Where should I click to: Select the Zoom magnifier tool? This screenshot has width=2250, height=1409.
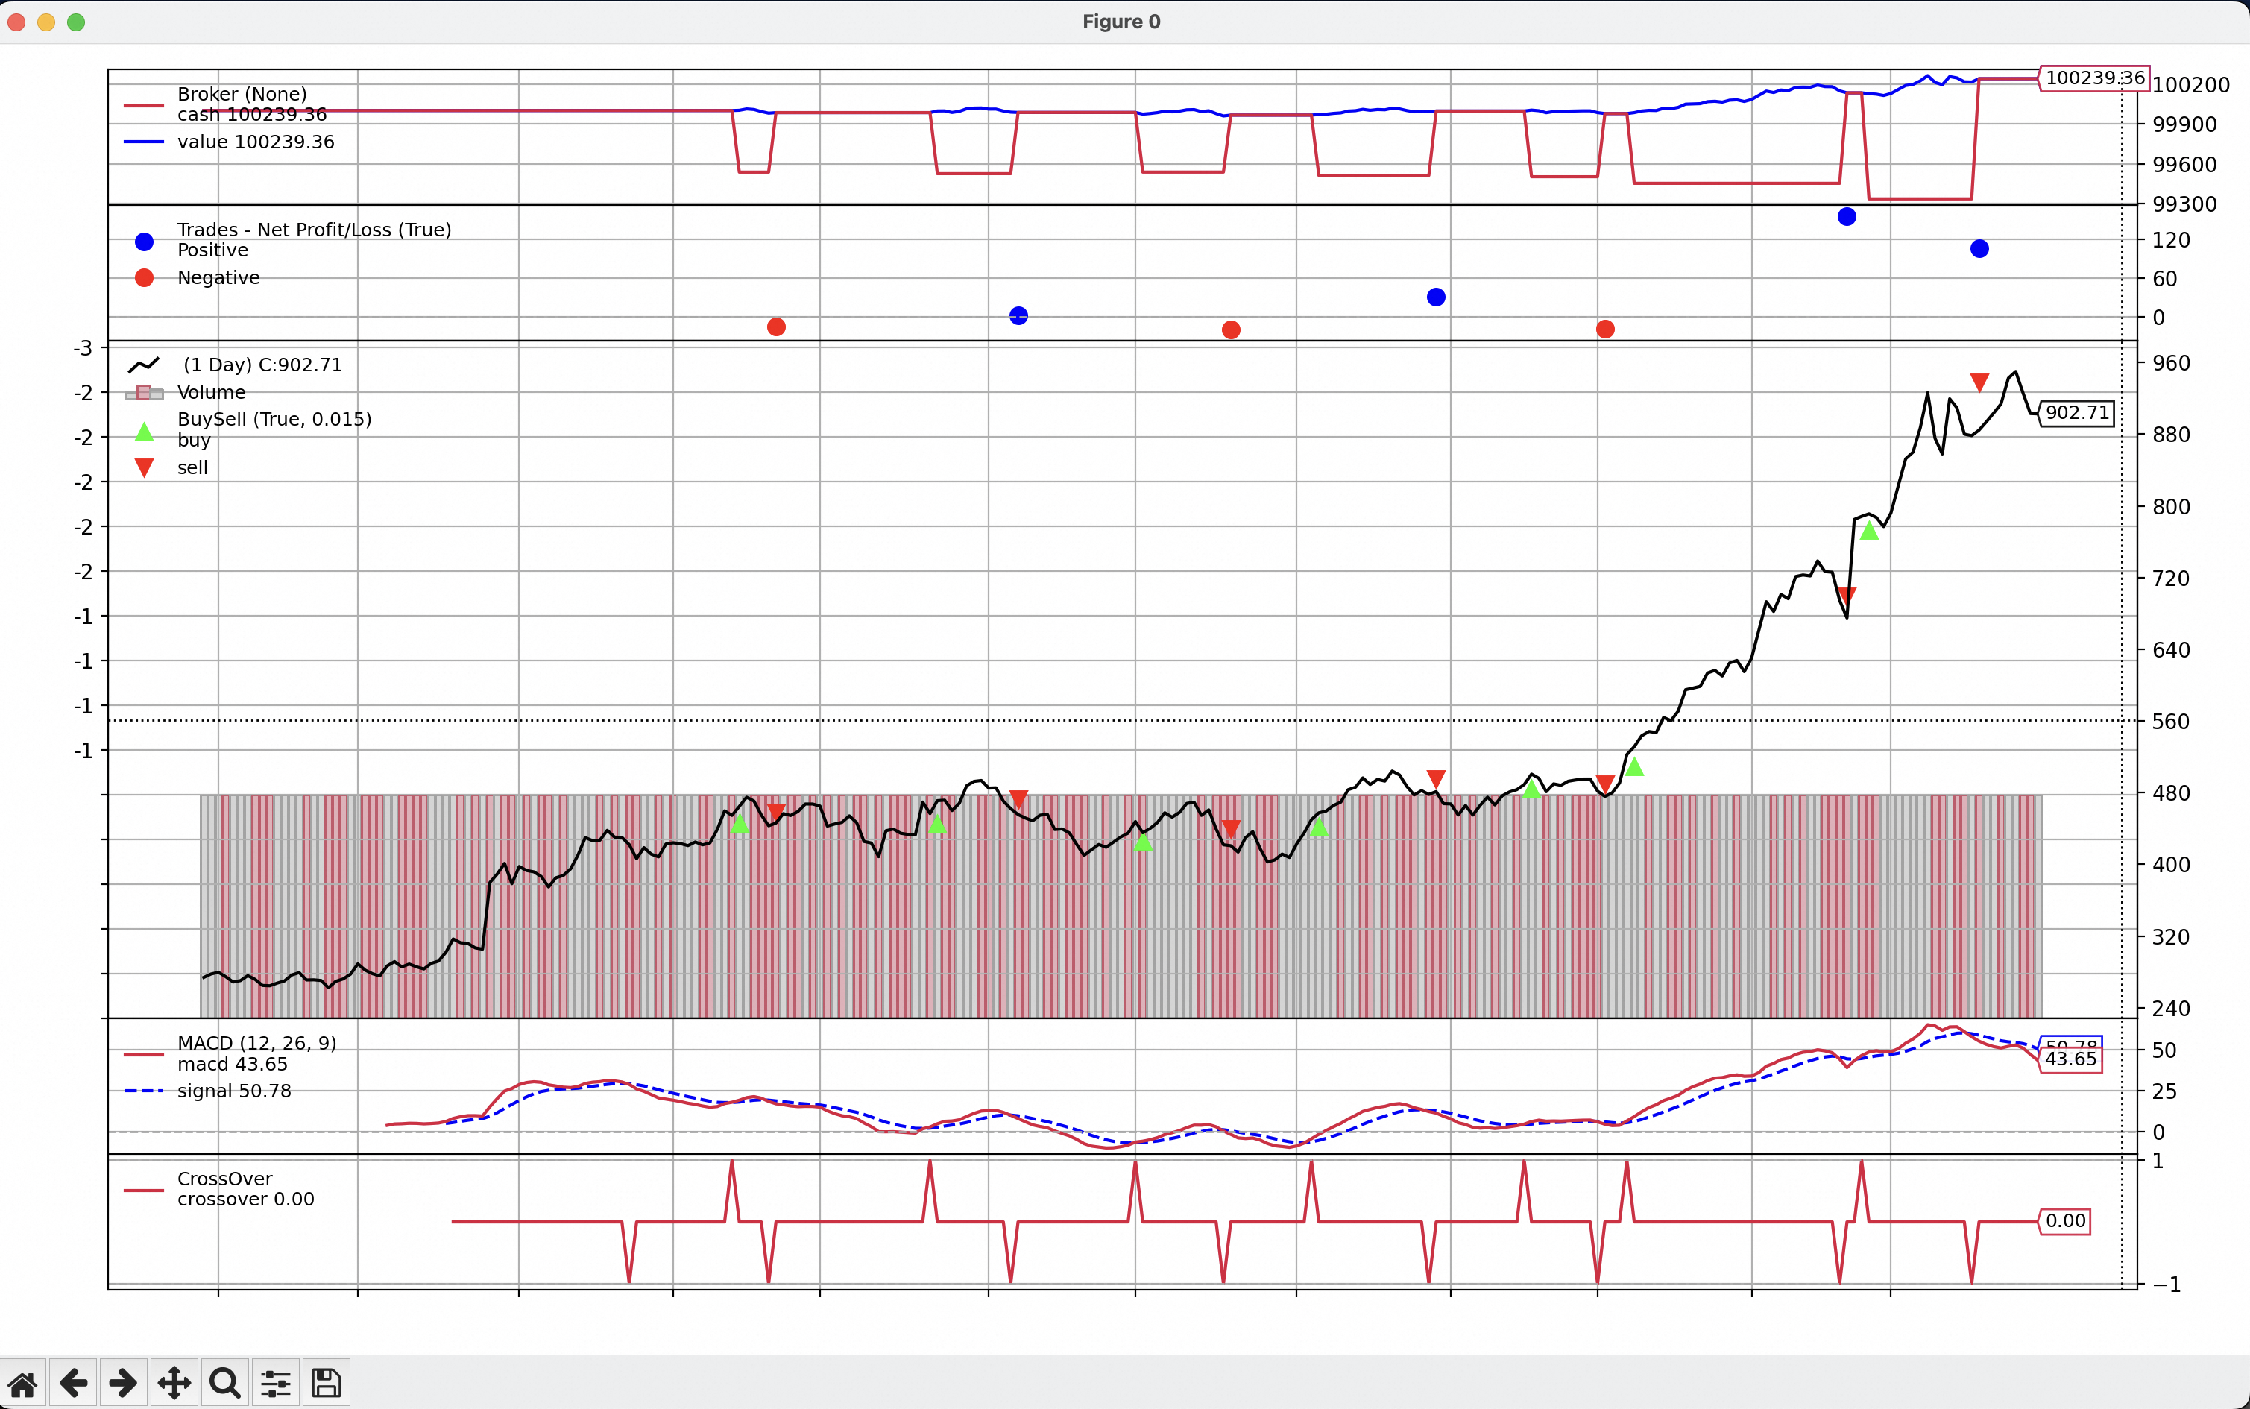(x=224, y=1383)
